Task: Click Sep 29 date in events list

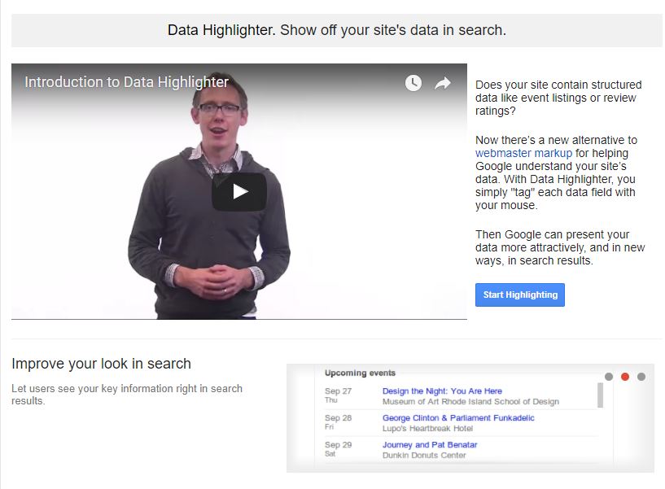Action: (338, 444)
